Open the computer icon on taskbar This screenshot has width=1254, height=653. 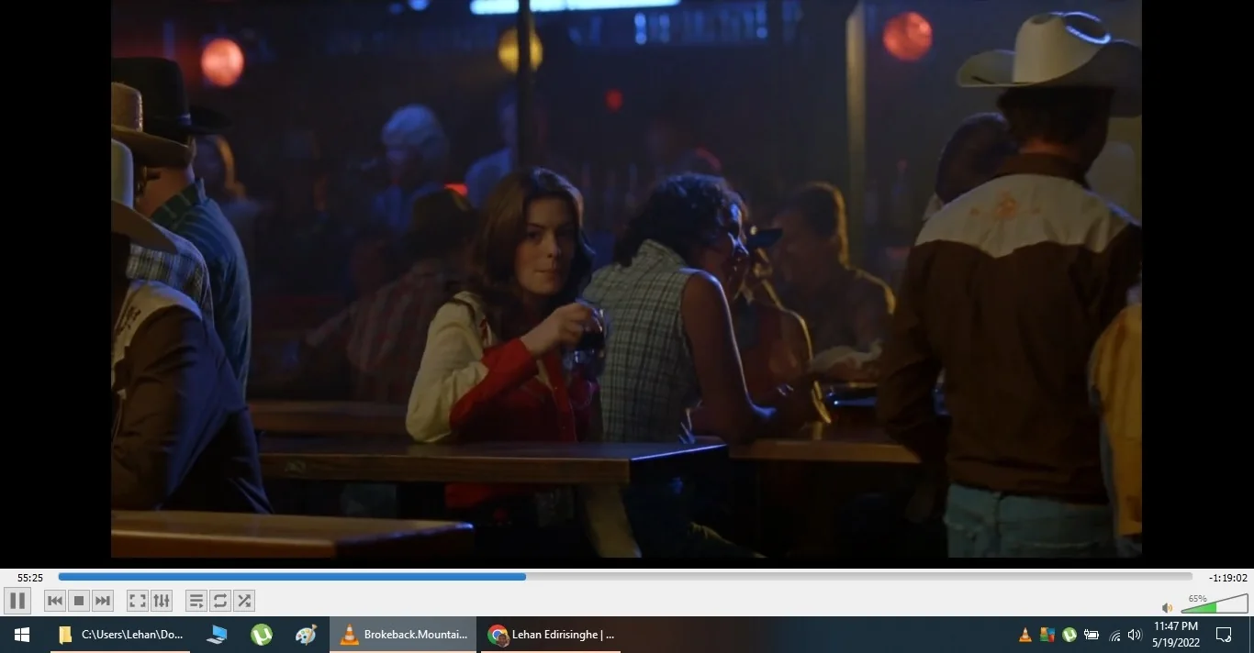(218, 635)
